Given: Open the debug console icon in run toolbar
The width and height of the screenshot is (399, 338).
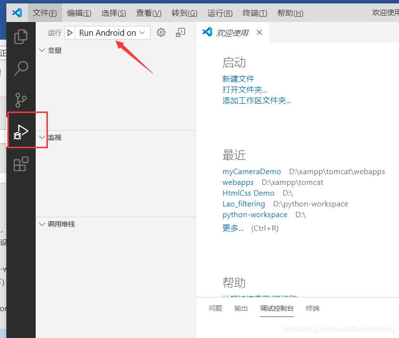Looking at the screenshot, I should tap(180, 32).
